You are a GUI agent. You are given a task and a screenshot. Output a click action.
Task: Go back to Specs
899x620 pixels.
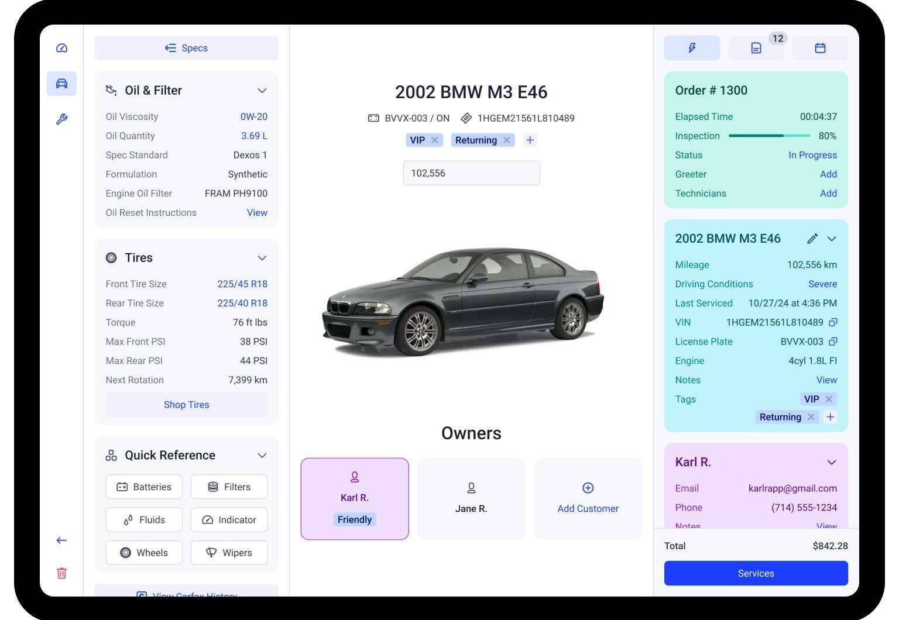tap(186, 48)
